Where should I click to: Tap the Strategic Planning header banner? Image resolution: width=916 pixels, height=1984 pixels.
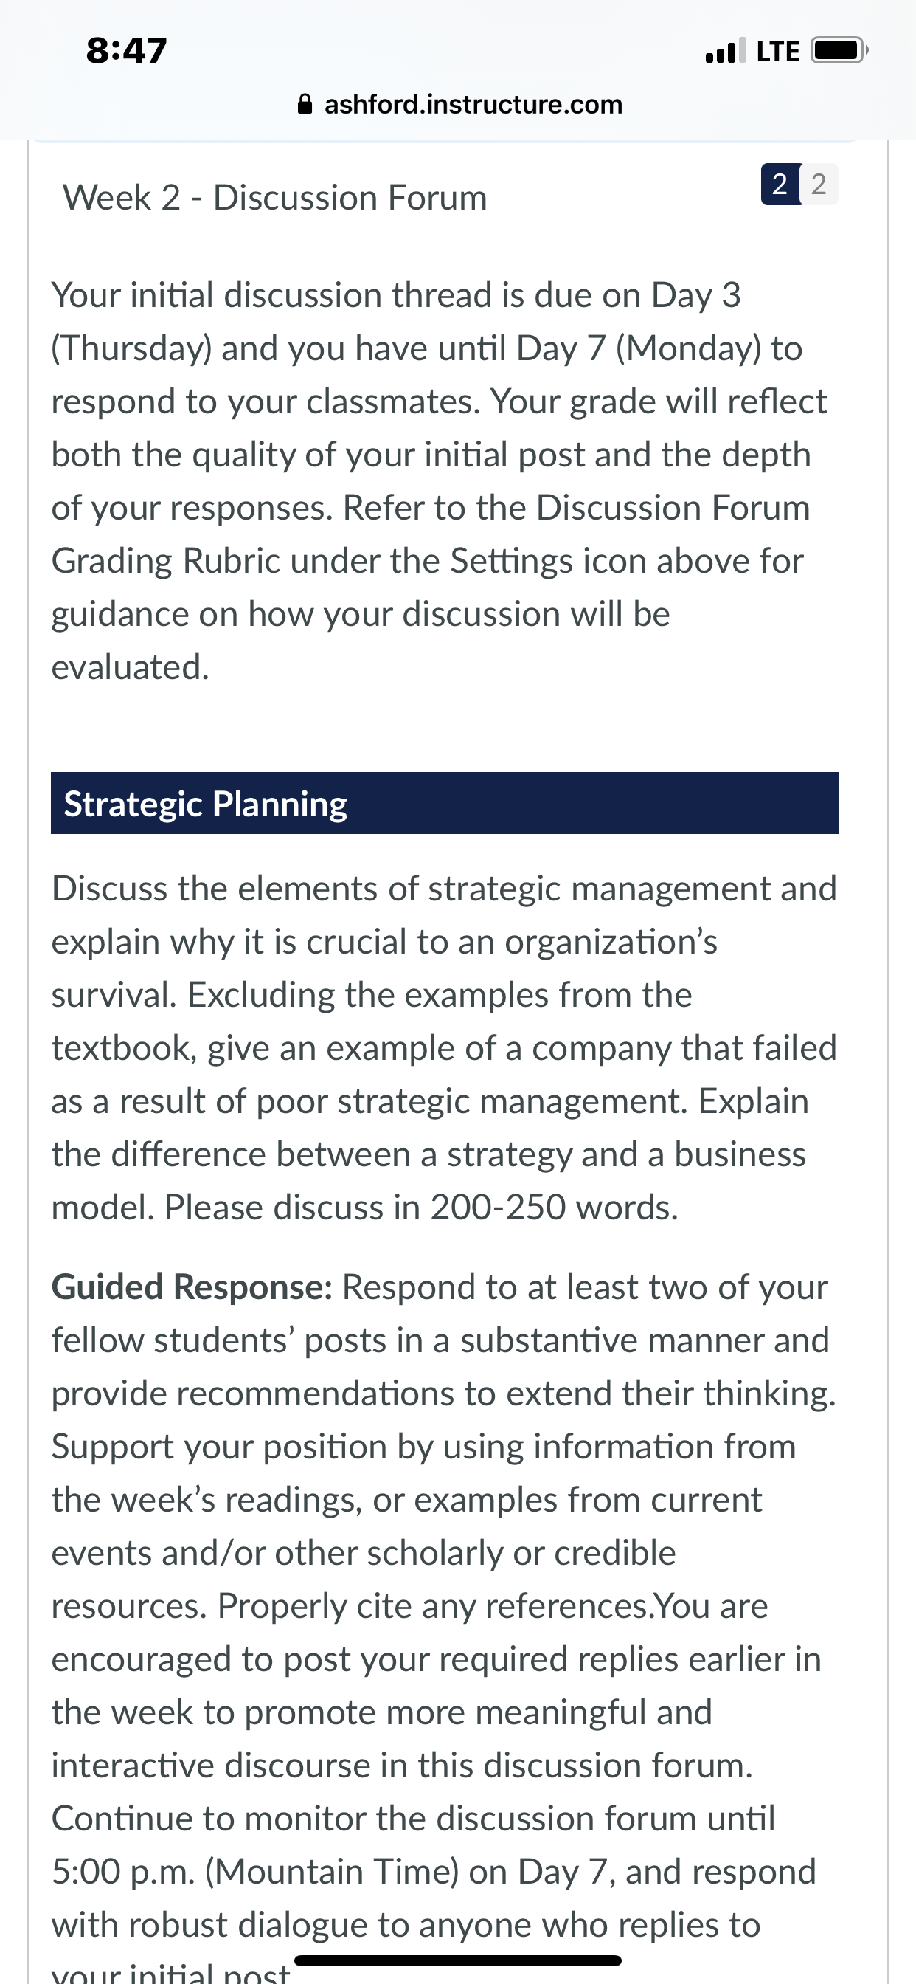pyautogui.click(x=444, y=803)
